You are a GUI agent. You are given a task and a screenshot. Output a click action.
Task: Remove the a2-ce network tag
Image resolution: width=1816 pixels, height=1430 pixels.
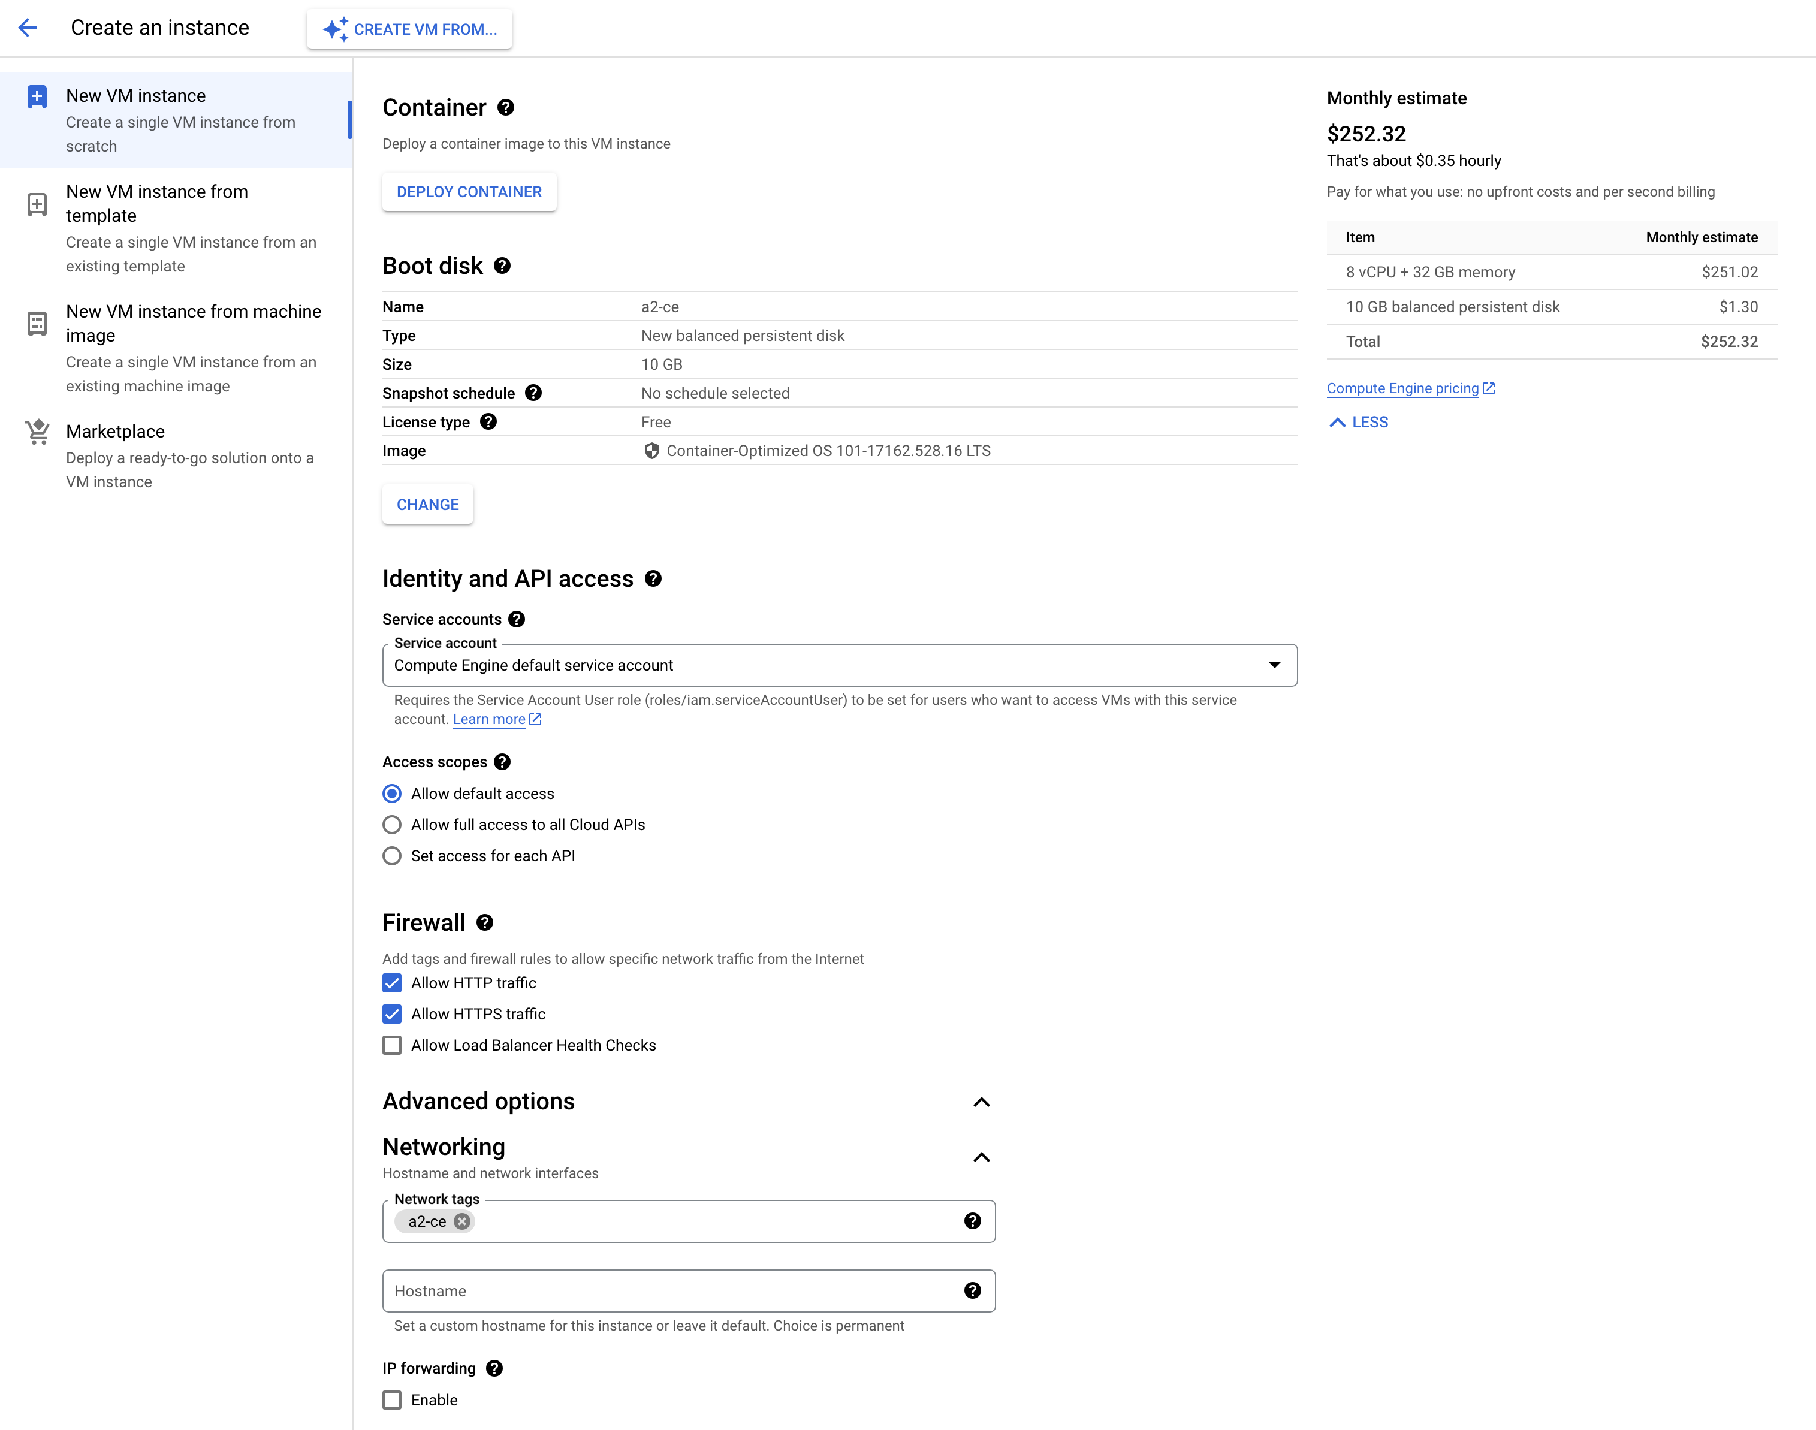point(461,1221)
